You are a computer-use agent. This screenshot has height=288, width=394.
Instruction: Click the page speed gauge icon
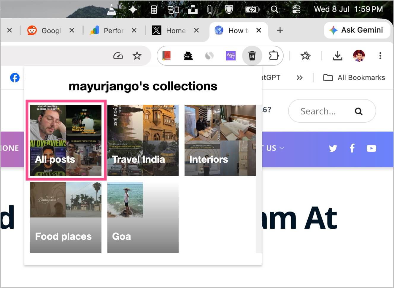pyautogui.click(x=118, y=56)
